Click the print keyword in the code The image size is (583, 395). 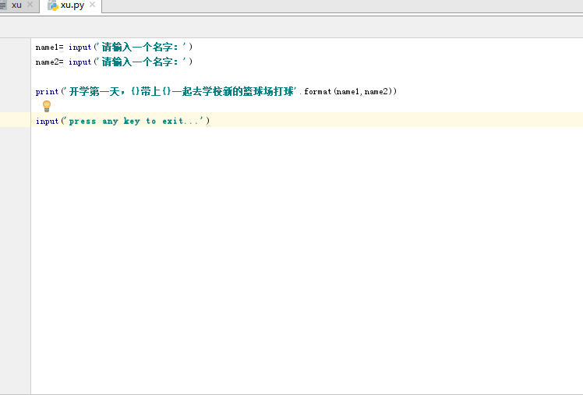tap(47, 91)
